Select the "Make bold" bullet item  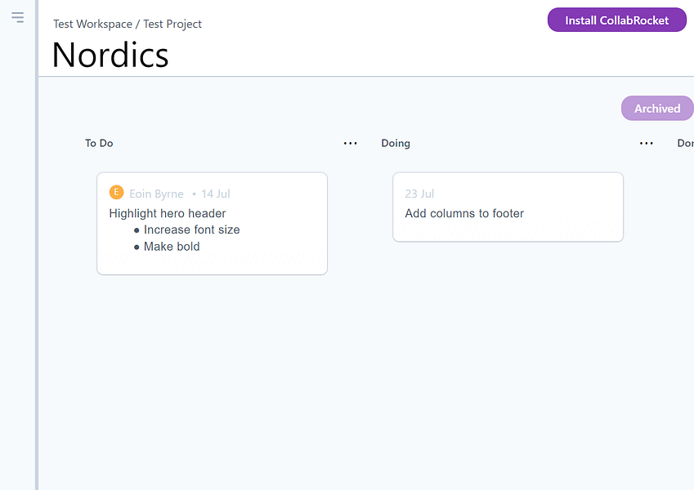[172, 247]
